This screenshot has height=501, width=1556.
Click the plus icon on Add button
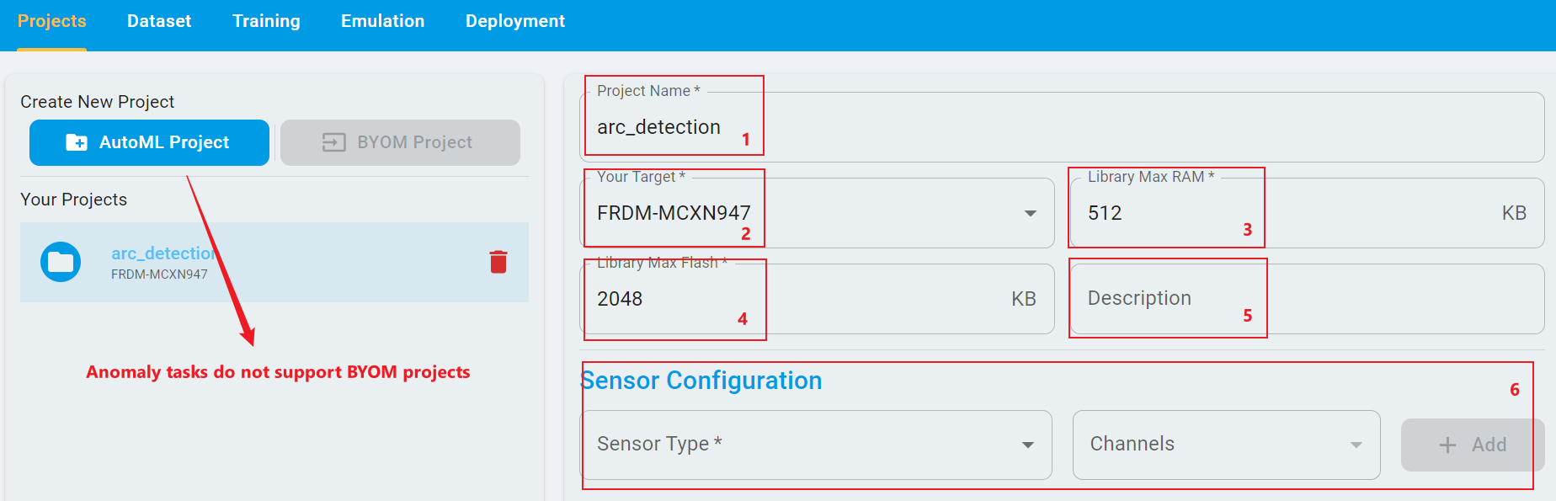pos(1447,445)
